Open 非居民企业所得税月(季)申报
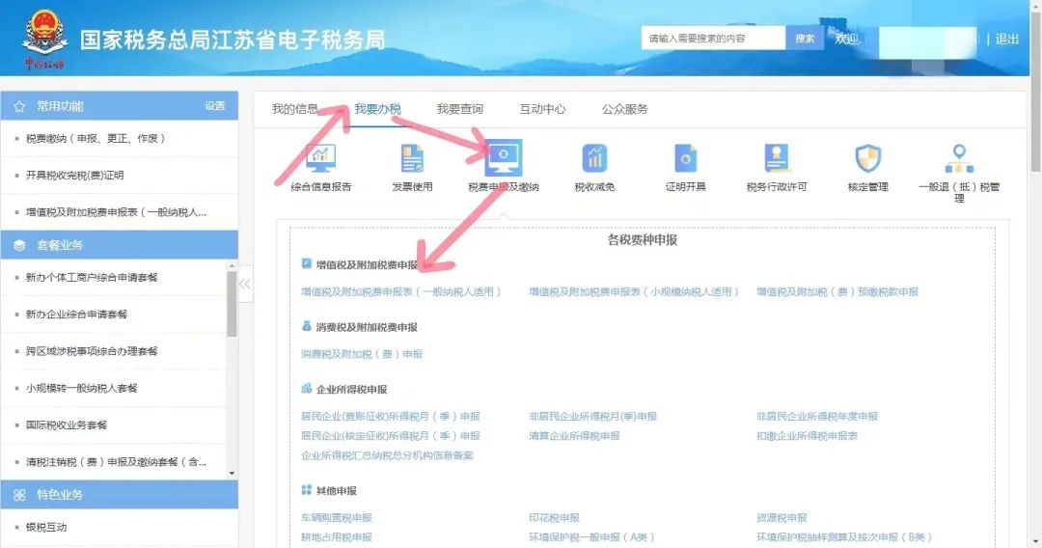This screenshot has height=548, width=1042. pos(592,417)
